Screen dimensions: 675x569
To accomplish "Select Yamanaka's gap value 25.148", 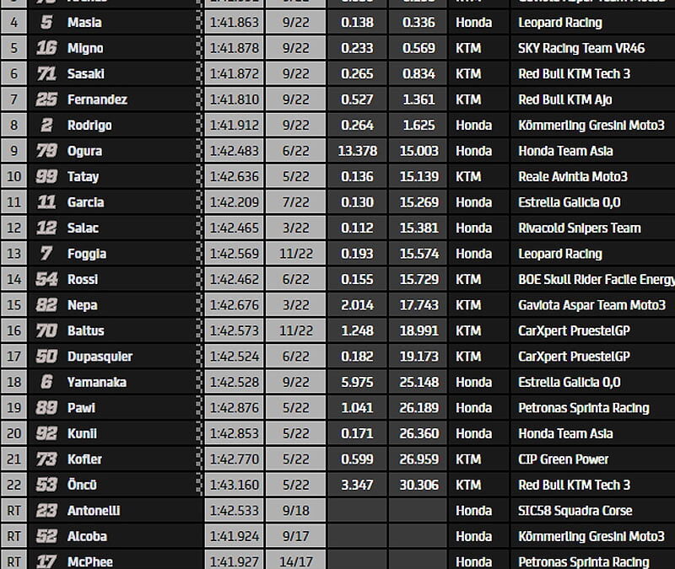I will [418, 382].
